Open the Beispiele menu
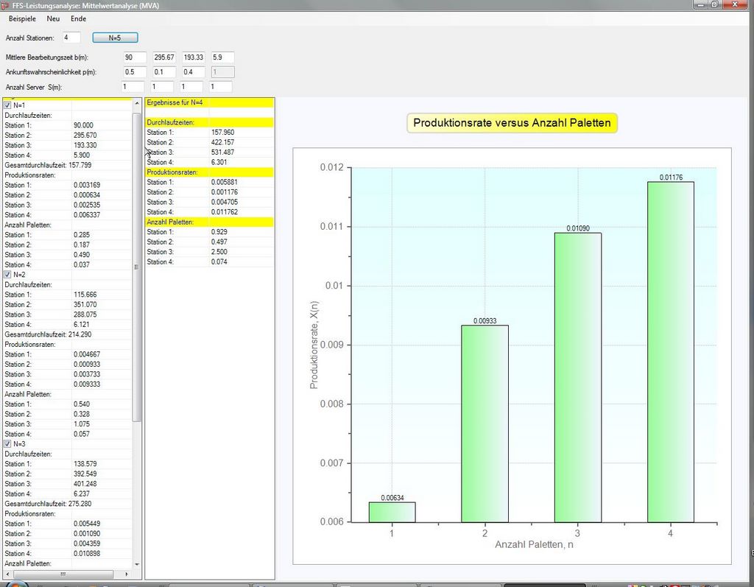 pyautogui.click(x=22, y=18)
